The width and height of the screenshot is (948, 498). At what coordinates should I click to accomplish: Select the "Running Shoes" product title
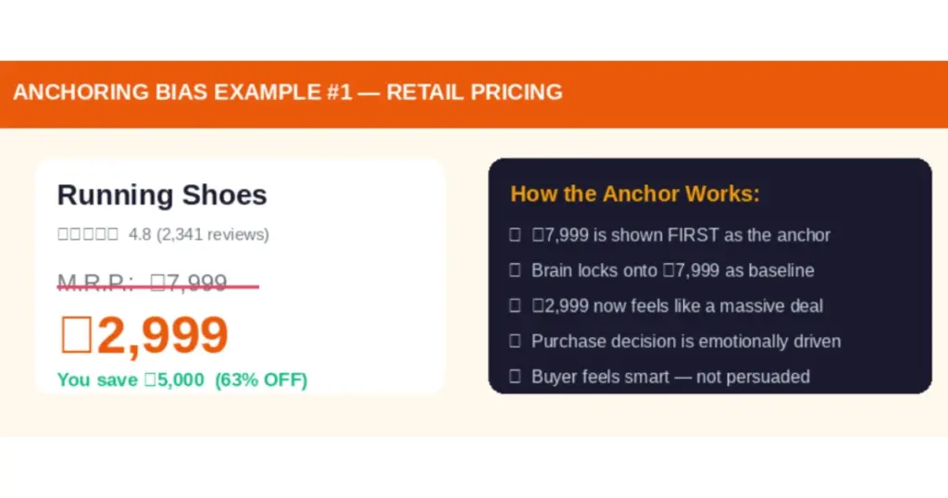tap(162, 195)
